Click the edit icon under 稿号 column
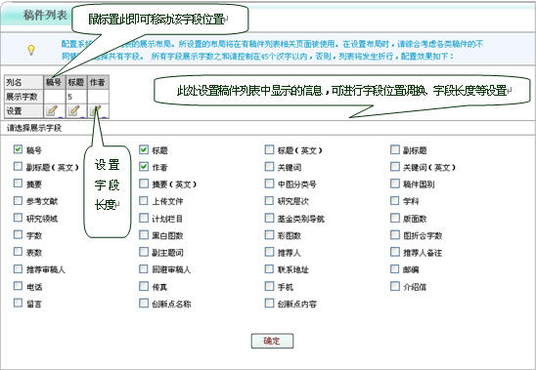536x370 pixels. (x=52, y=110)
